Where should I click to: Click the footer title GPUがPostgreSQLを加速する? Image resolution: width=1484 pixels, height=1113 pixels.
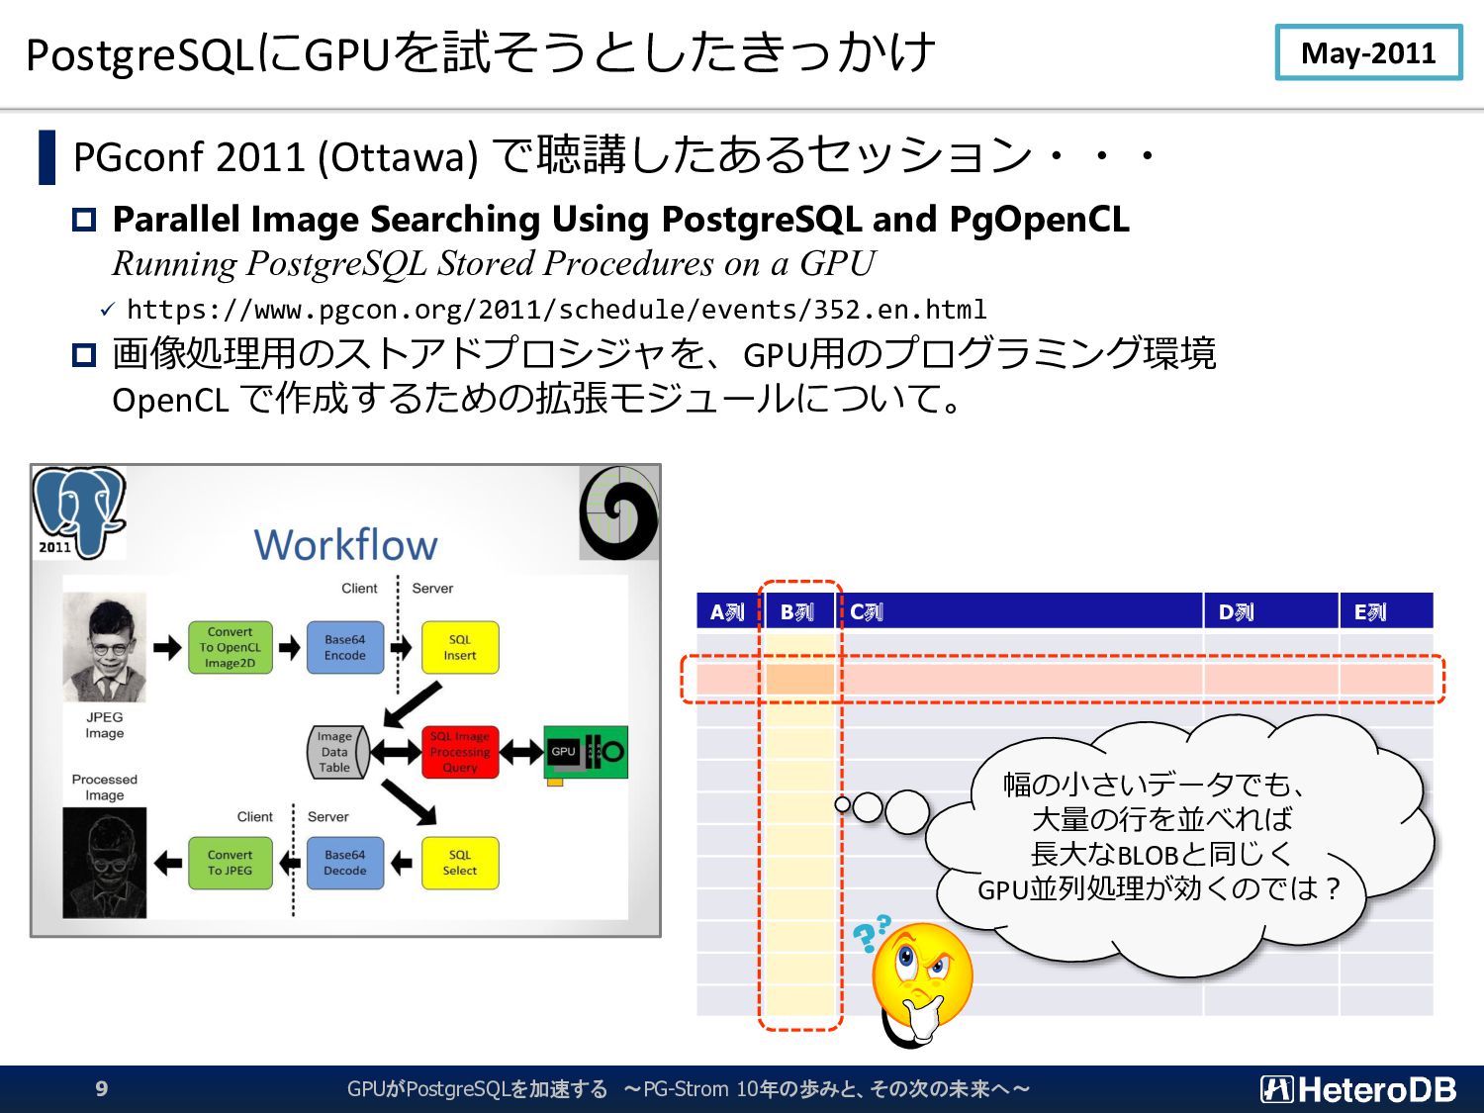coord(478,1089)
